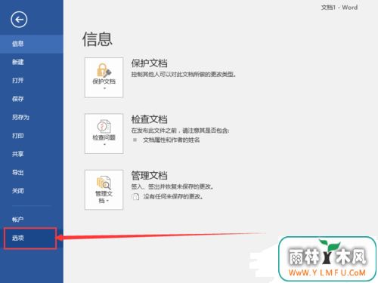Click the Protect Document lock icon
The image size is (378, 283).
[x=104, y=70]
